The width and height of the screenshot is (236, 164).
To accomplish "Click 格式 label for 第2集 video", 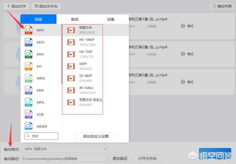I will coord(190,54).
